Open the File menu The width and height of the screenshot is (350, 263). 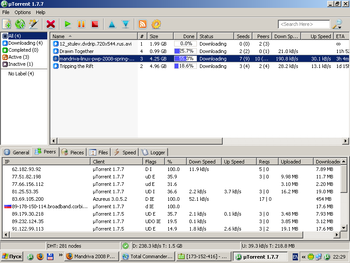pyautogui.click(x=6, y=12)
